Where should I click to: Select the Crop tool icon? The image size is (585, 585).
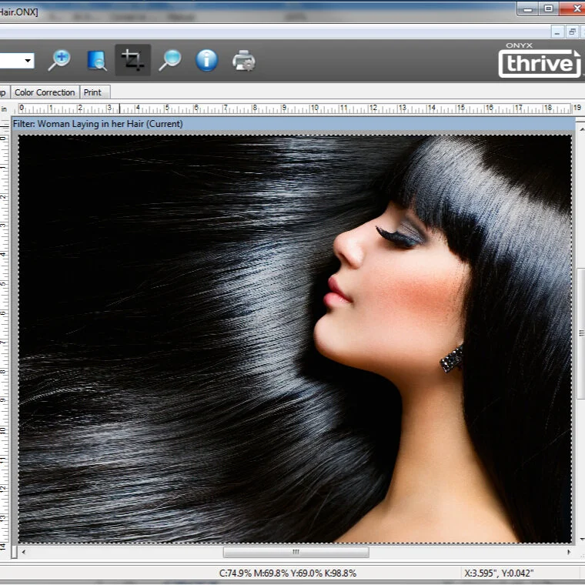pyautogui.click(x=133, y=60)
